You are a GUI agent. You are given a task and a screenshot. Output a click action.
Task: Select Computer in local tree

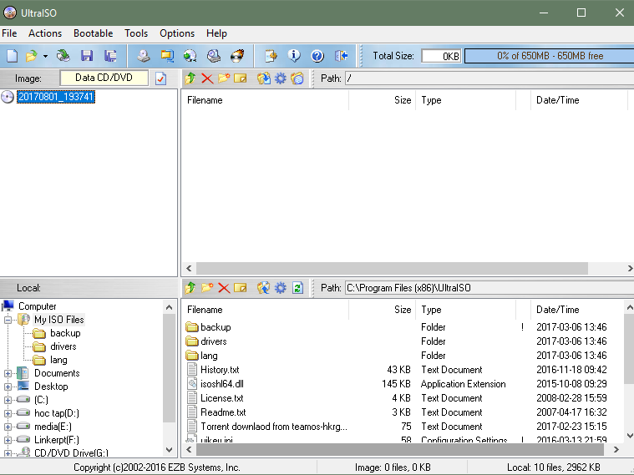coord(38,306)
